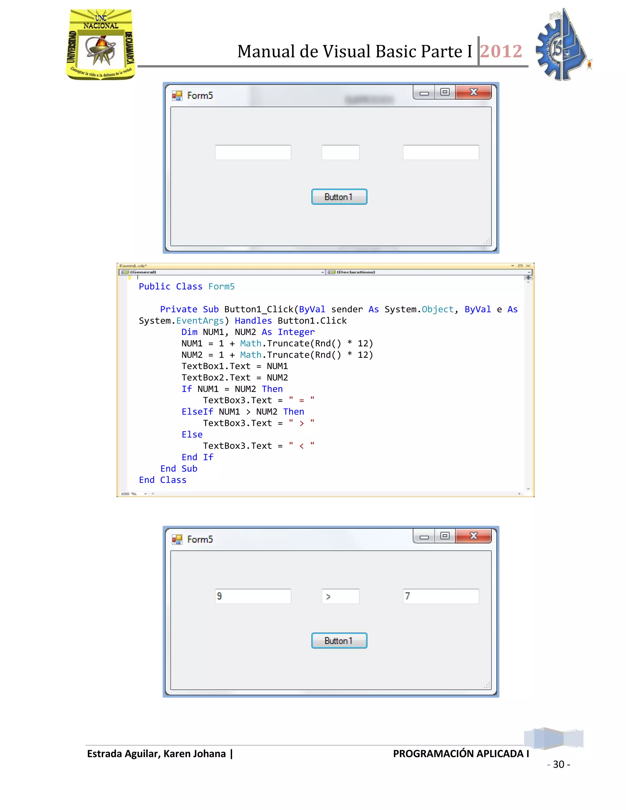Click the first empty textbox in the blank Form5

coord(253,153)
